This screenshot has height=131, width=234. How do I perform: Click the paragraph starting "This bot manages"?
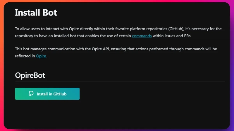click(116, 52)
